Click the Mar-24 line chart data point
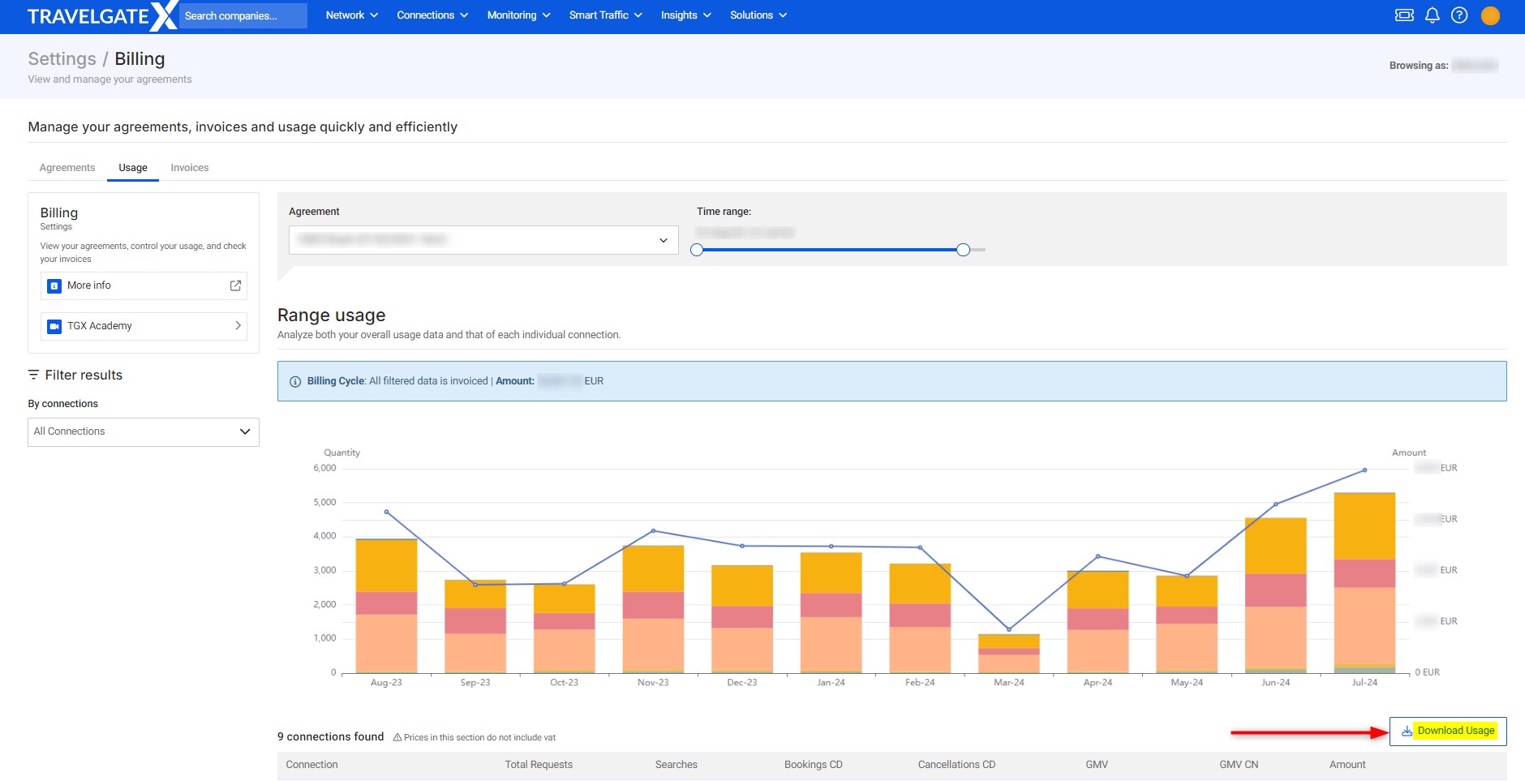1525x781 pixels. pyautogui.click(x=1009, y=629)
